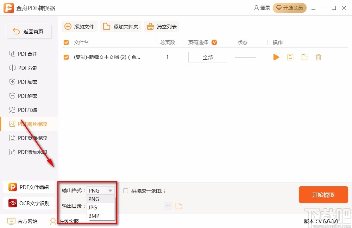This screenshot has width=352, height=228.
Task: Open the hamburger menu in title bar
Action: (x=313, y=8)
